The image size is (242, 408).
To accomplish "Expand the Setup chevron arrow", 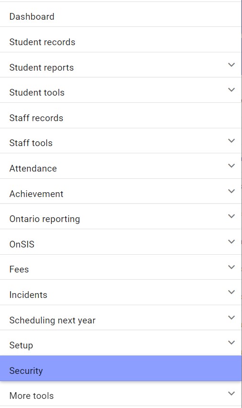I will click(231, 343).
